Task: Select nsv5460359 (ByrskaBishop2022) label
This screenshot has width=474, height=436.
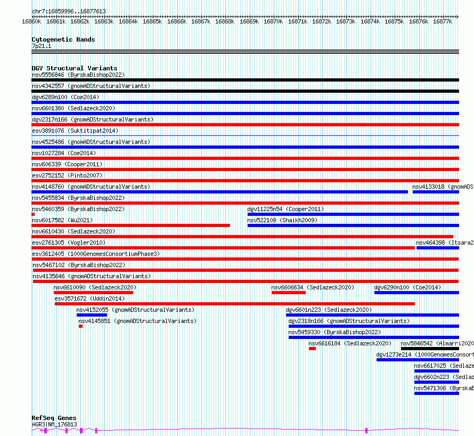Action: pyautogui.click(x=78, y=209)
